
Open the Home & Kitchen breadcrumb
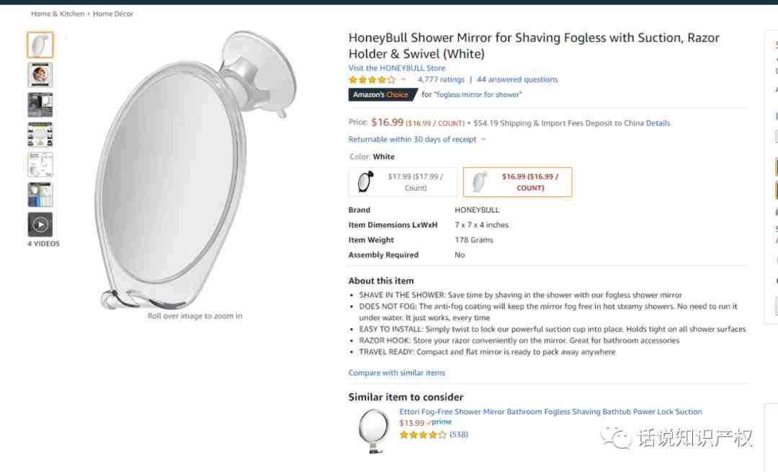[58, 14]
